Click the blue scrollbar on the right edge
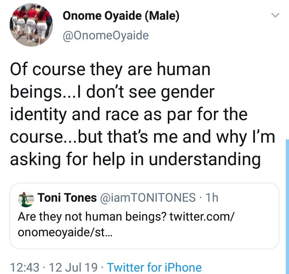This screenshot has width=289, height=274. (287, 201)
